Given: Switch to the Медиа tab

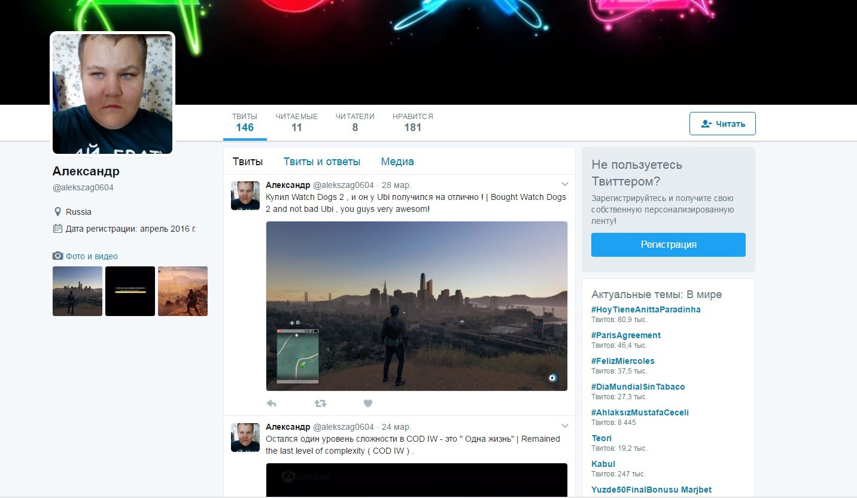Looking at the screenshot, I should (397, 162).
